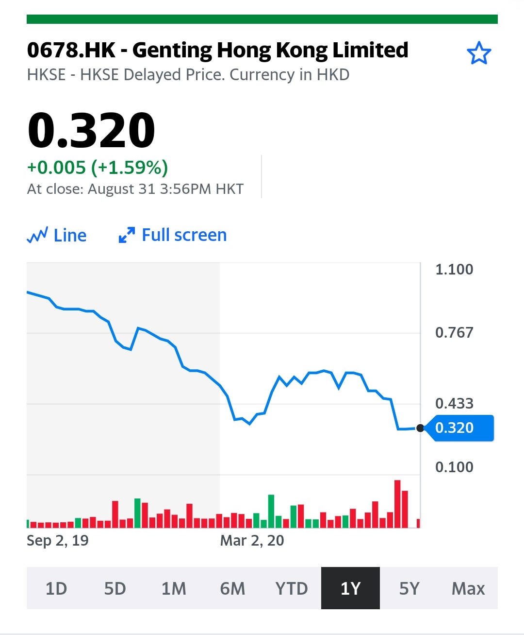Click the tallest red volume bar
Screen dimensions: 524x635
pyautogui.click(x=397, y=504)
